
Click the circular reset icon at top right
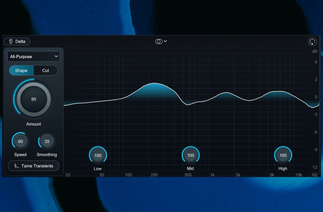tap(312, 42)
